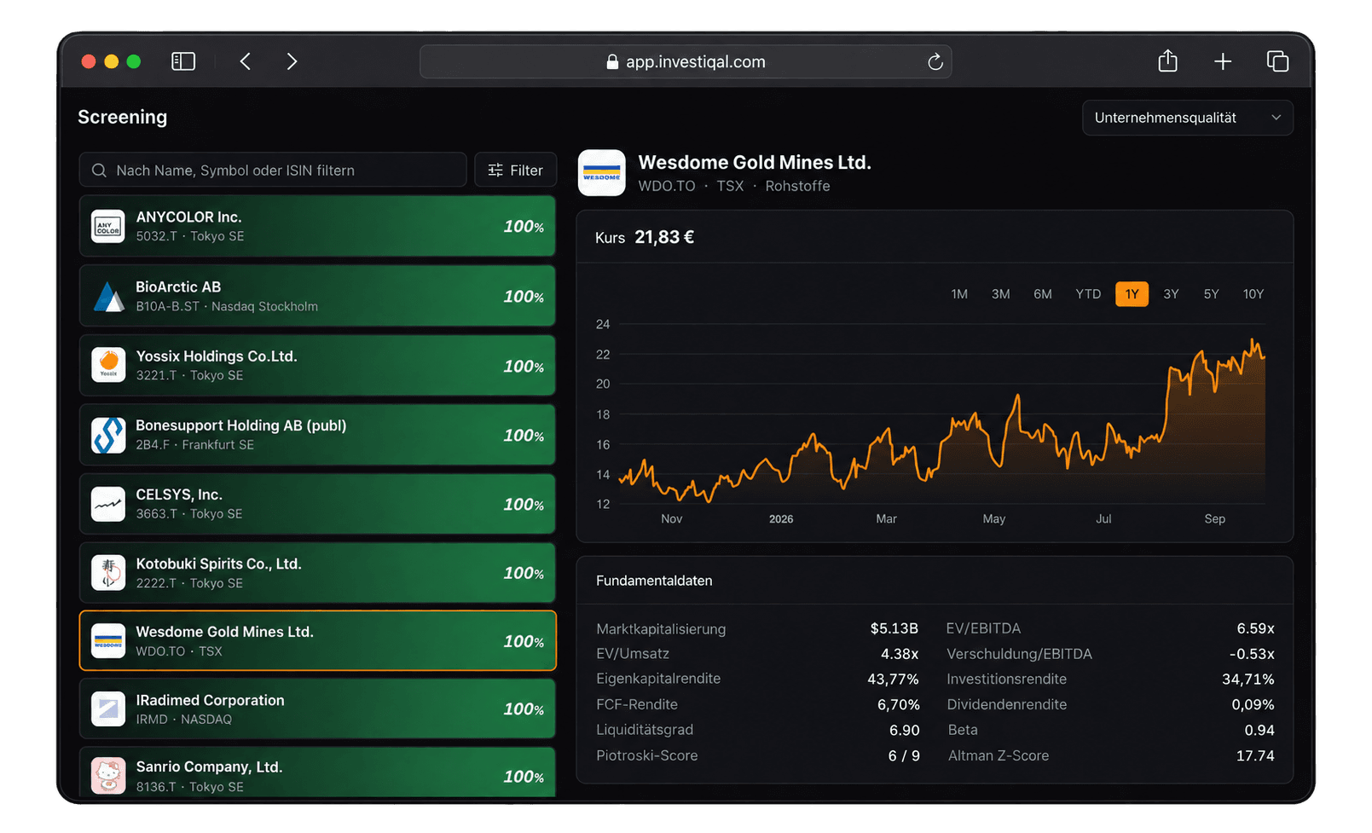The width and height of the screenshot is (1372, 833).
Task: Open Bonesupport Holding AB (publ) name
Action: pyautogui.click(x=241, y=425)
